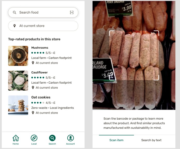Switch to the Scan item tab
This screenshot has width=180, height=149.
coord(116,140)
